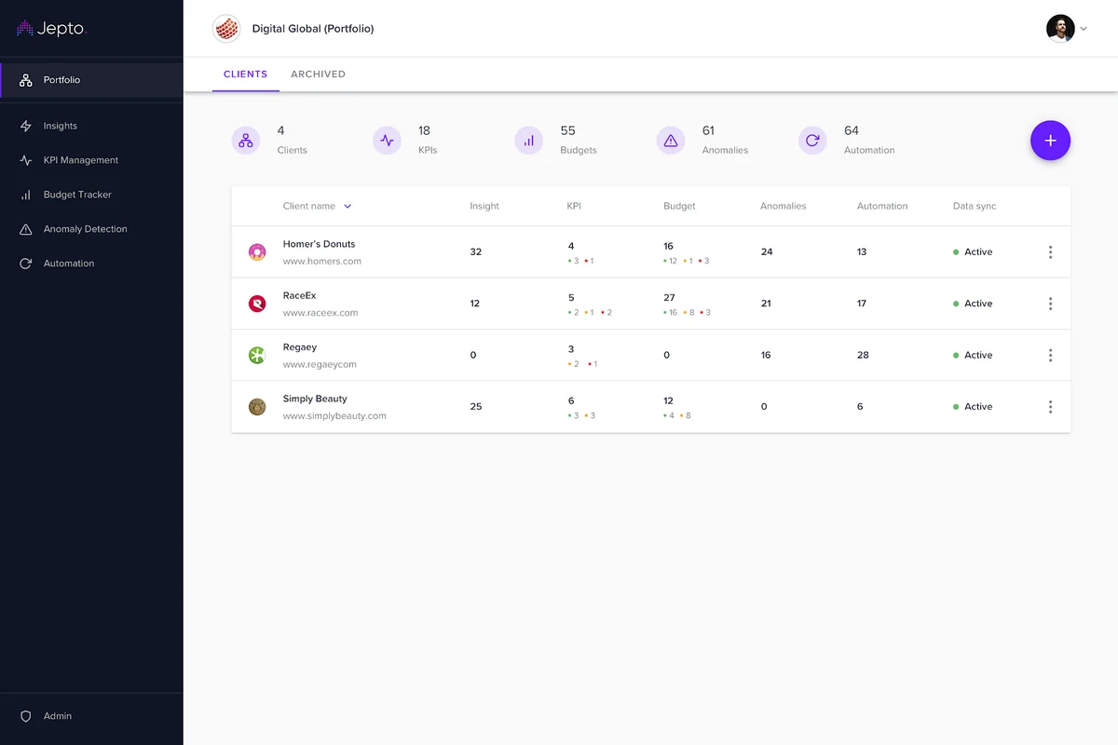Select Insights in the sidebar
This screenshot has height=745, width=1118.
tap(59, 125)
